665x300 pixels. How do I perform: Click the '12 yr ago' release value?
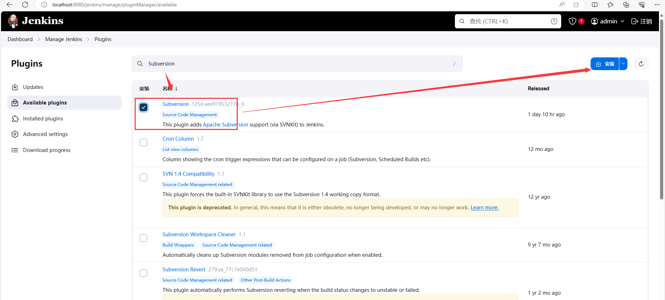tap(539, 197)
